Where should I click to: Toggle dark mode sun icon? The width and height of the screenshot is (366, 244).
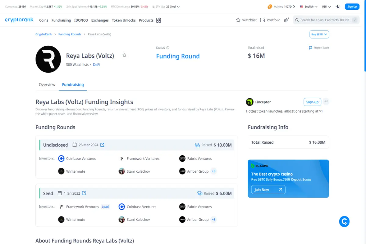click(x=338, y=6)
